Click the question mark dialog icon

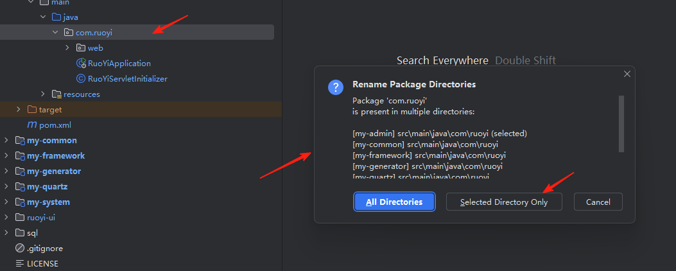[x=335, y=87]
